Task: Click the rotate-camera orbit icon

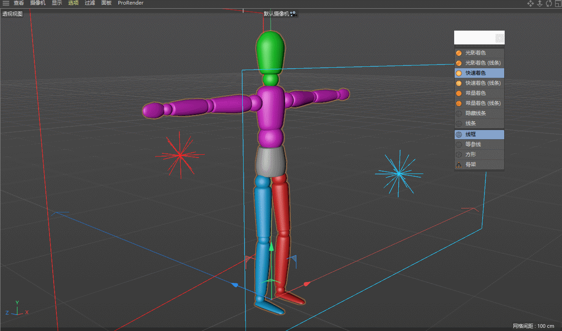Action: 549,3
